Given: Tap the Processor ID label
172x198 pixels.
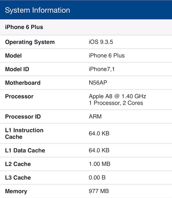Looking at the screenshot, I should coord(23,117).
